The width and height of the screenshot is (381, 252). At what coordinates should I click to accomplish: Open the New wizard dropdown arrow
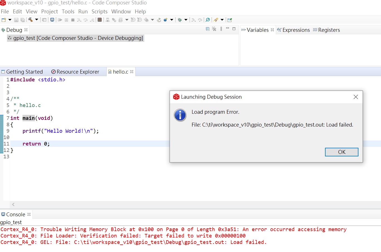pyautogui.click(x=10, y=20)
